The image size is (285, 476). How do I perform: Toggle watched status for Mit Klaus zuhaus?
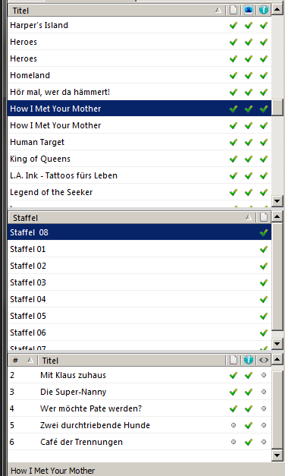point(264,375)
